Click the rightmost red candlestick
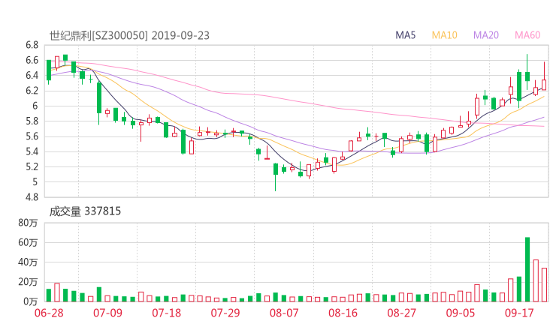 click(x=544, y=85)
